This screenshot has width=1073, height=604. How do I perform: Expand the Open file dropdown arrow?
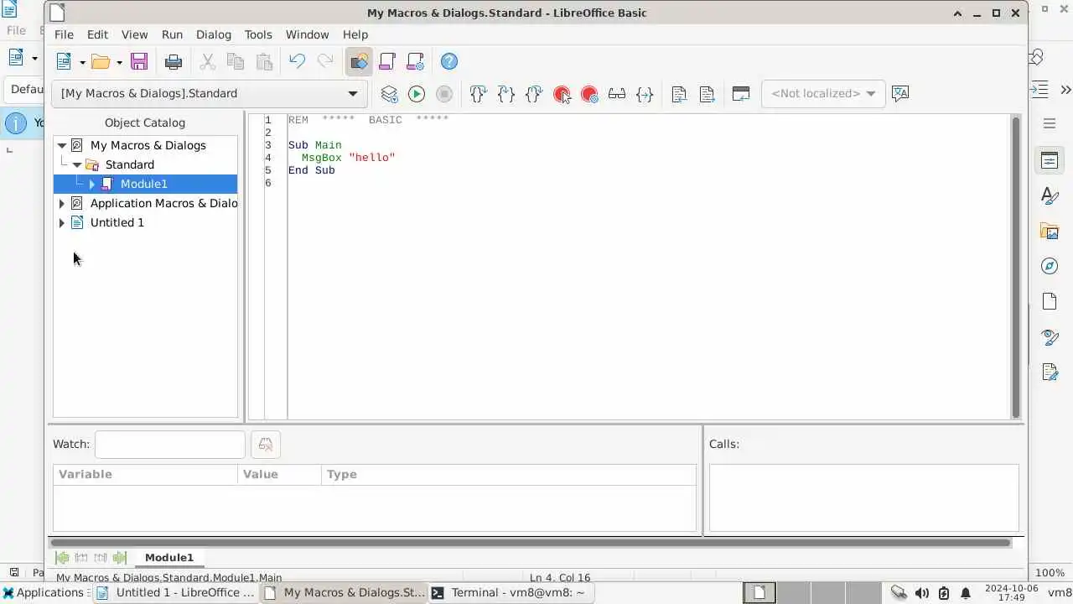119,61
